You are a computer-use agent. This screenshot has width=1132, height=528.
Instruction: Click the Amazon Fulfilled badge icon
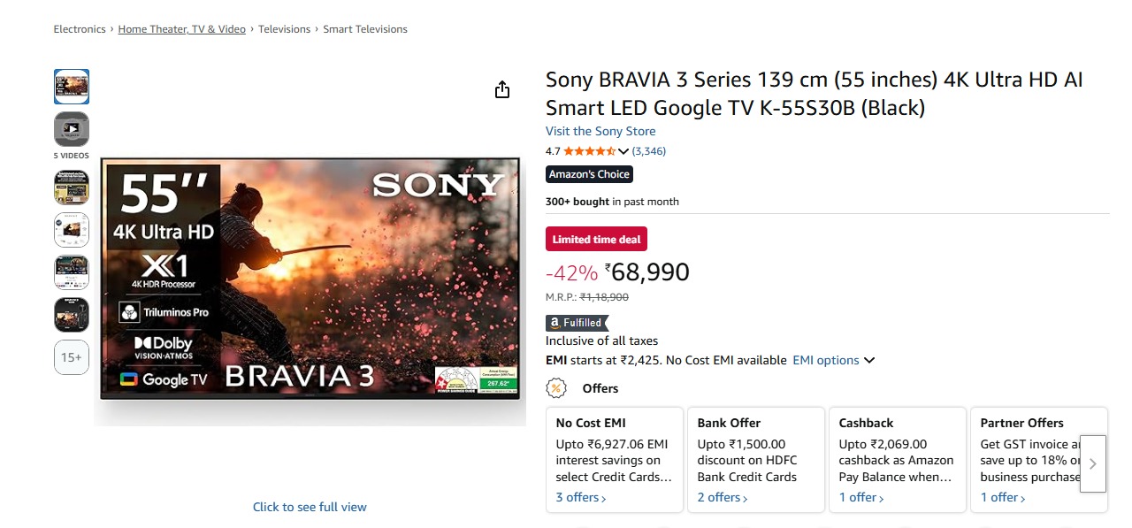tap(577, 323)
